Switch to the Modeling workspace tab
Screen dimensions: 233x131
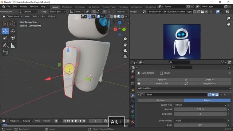pos(67,7)
